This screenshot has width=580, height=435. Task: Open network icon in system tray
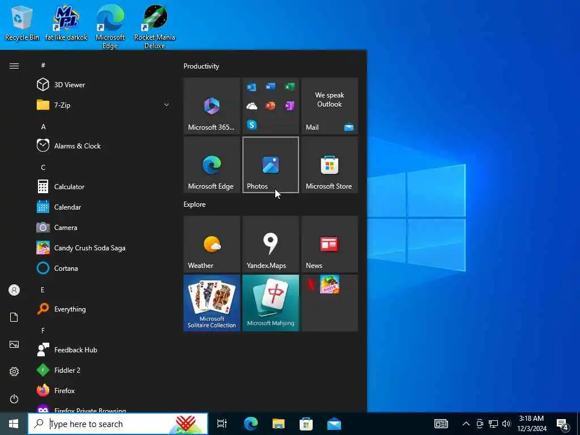click(x=493, y=424)
